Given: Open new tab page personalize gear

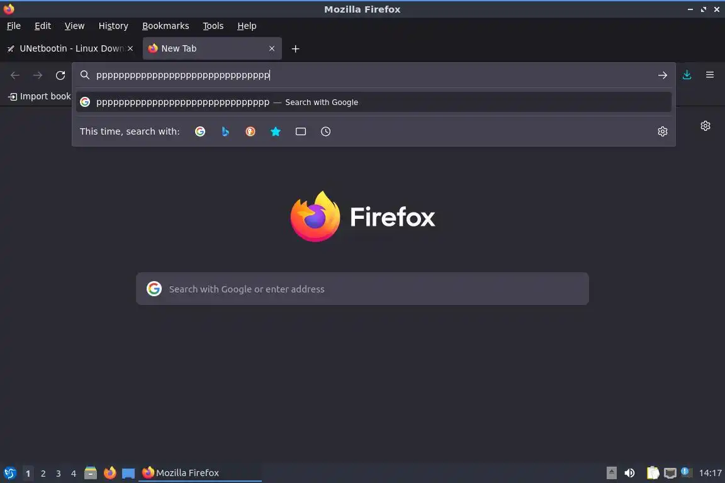Looking at the screenshot, I should click(705, 126).
